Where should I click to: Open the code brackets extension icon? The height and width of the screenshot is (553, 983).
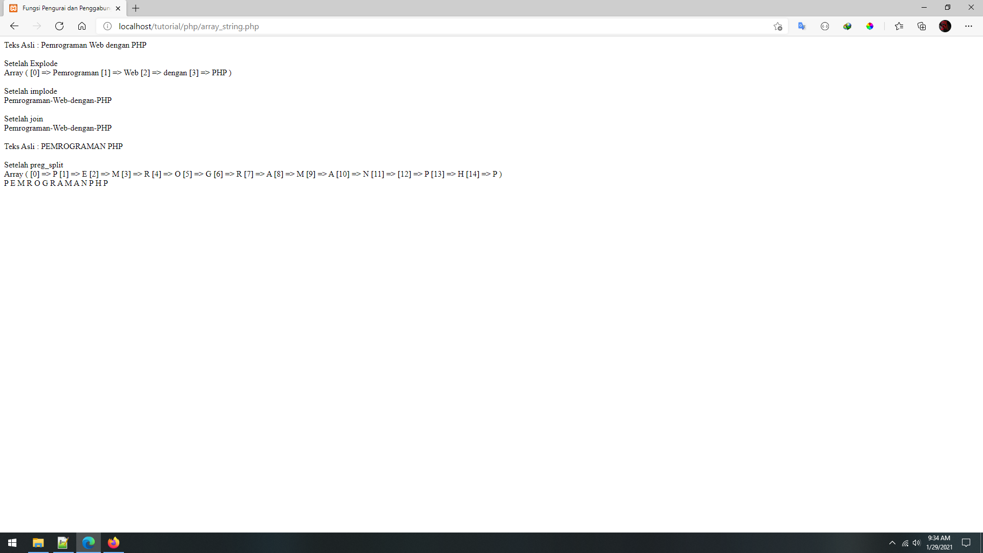tap(825, 26)
